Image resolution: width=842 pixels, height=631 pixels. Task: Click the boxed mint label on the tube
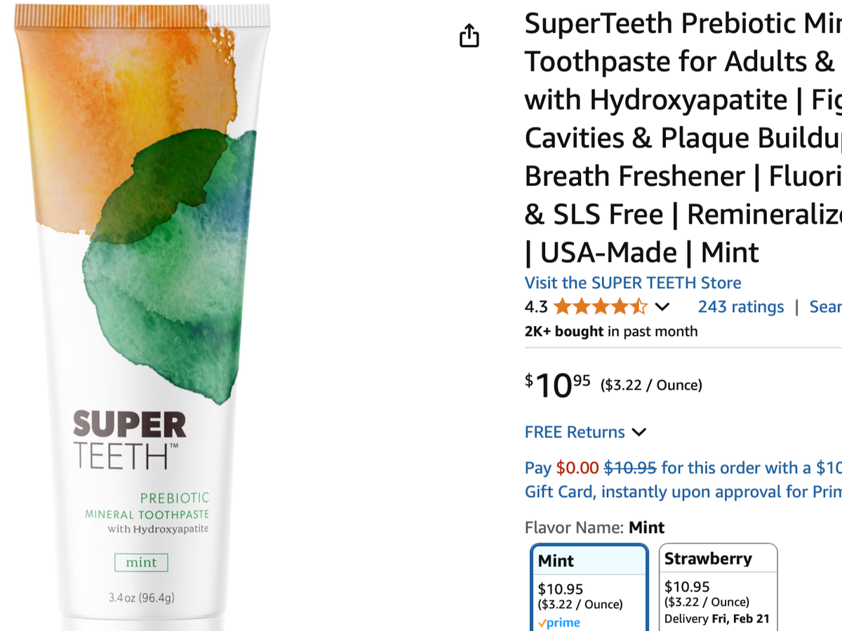click(141, 562)
